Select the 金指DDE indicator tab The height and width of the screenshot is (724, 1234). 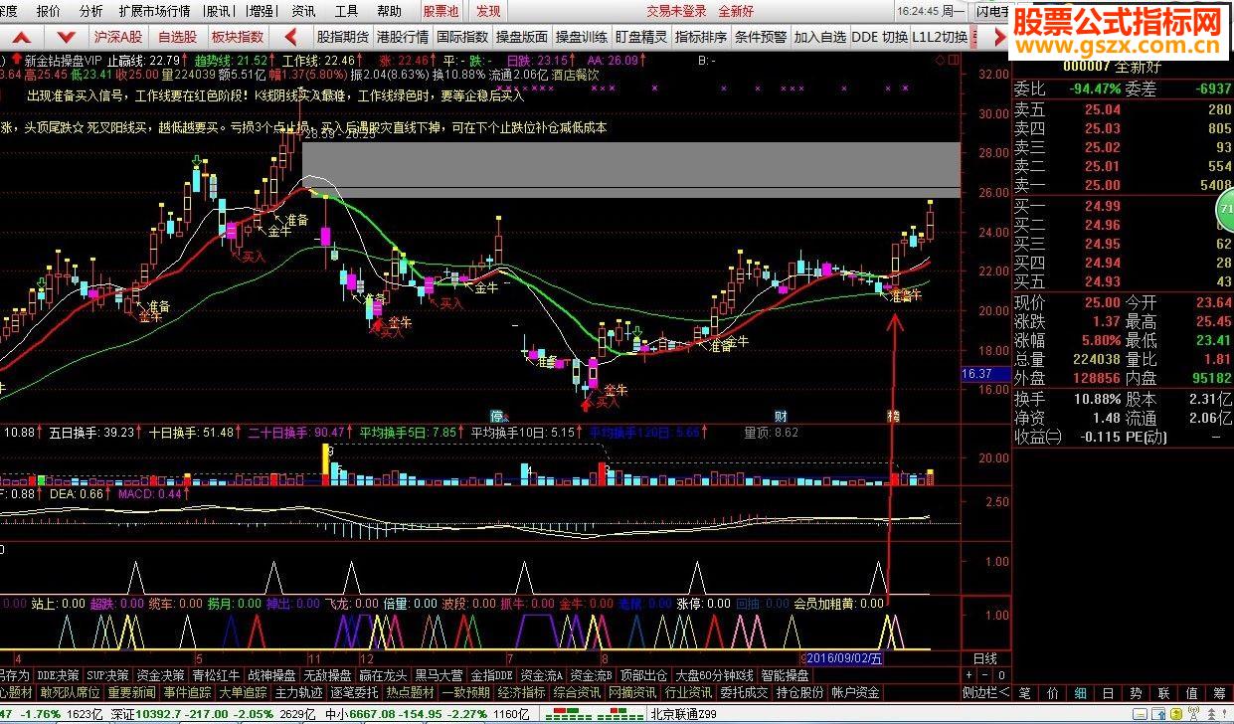point(492,675)
